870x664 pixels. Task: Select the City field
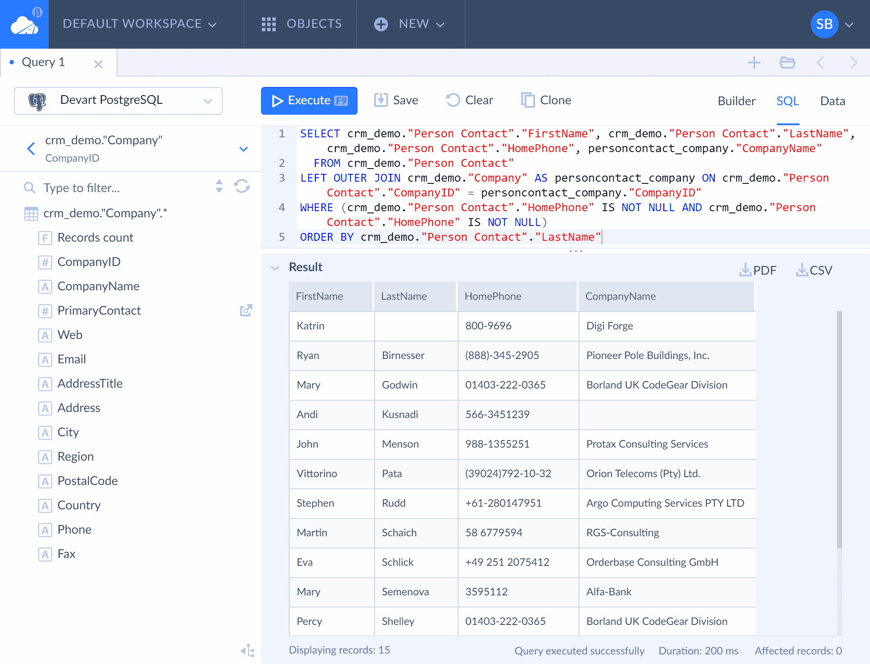[x=59, y=432]
